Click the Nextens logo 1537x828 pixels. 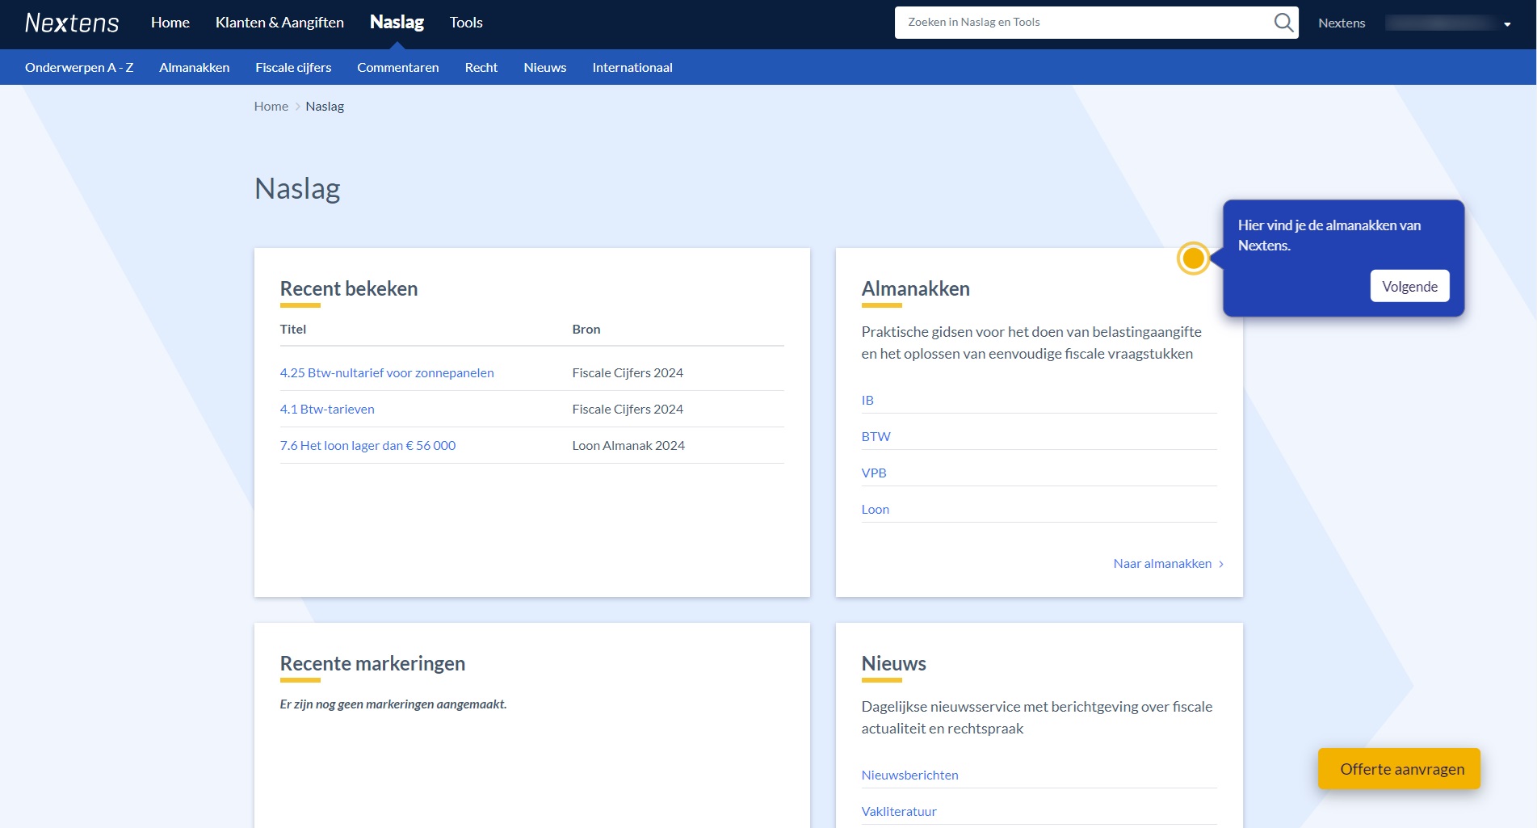click(x=72, y=23)
